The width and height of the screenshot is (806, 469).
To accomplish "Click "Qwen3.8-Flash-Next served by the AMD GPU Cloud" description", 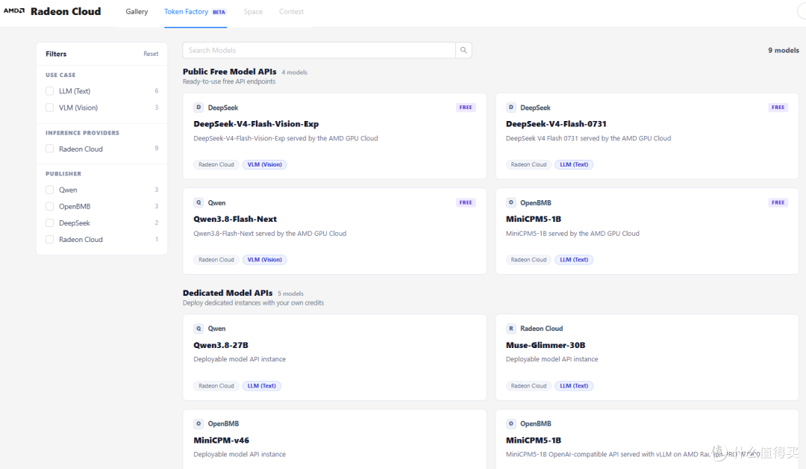I will click(x=270, y=234).
